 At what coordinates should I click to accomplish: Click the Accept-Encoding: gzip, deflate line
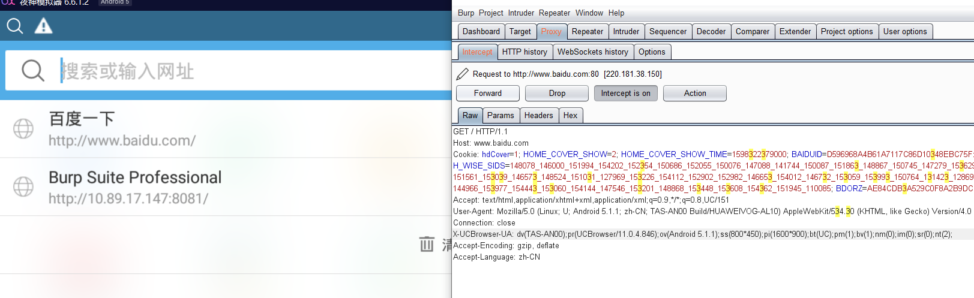click(x=506, y=245)
